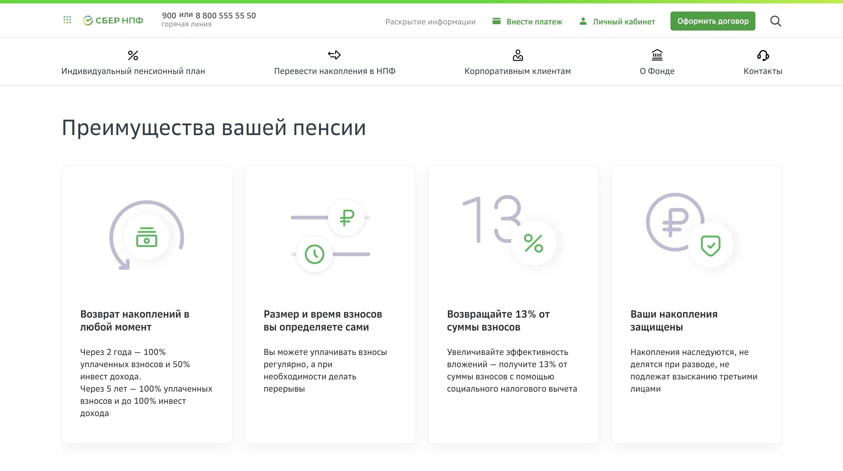Screen dimensions: 843x471
Task: Click the heading Преимущества вашей пенсии
Action: (x=214, y=128)
